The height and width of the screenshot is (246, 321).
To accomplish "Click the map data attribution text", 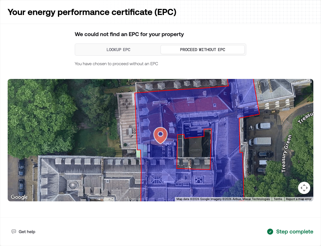I will [223, 199].
